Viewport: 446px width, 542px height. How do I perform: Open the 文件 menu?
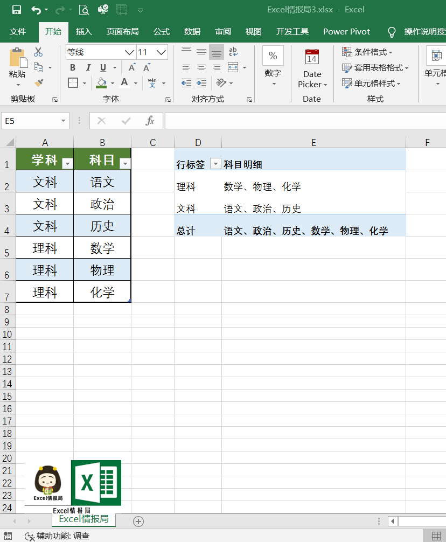[x=18, y=32]
